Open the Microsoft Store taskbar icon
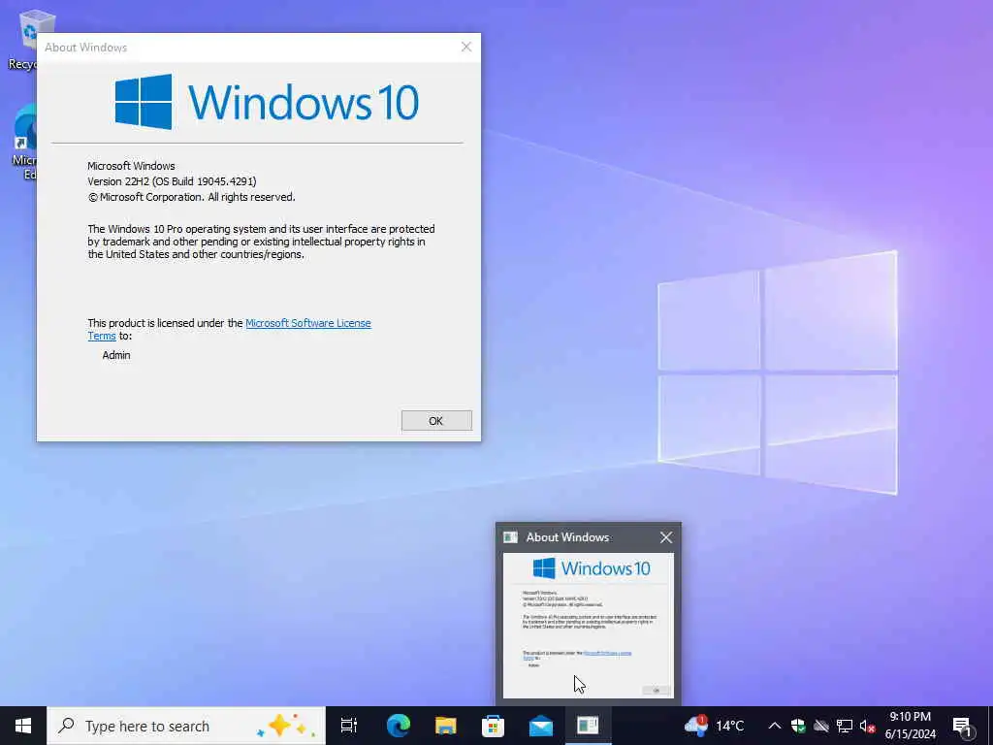 click(x=494, y=726)
